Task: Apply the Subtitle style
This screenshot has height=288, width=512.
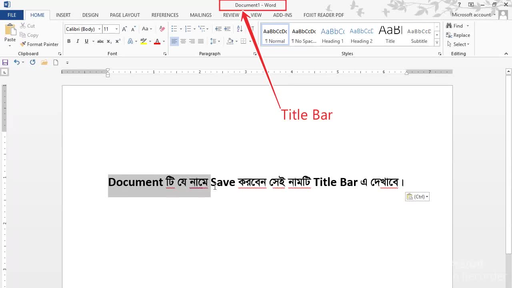Action: coord(419,35)
